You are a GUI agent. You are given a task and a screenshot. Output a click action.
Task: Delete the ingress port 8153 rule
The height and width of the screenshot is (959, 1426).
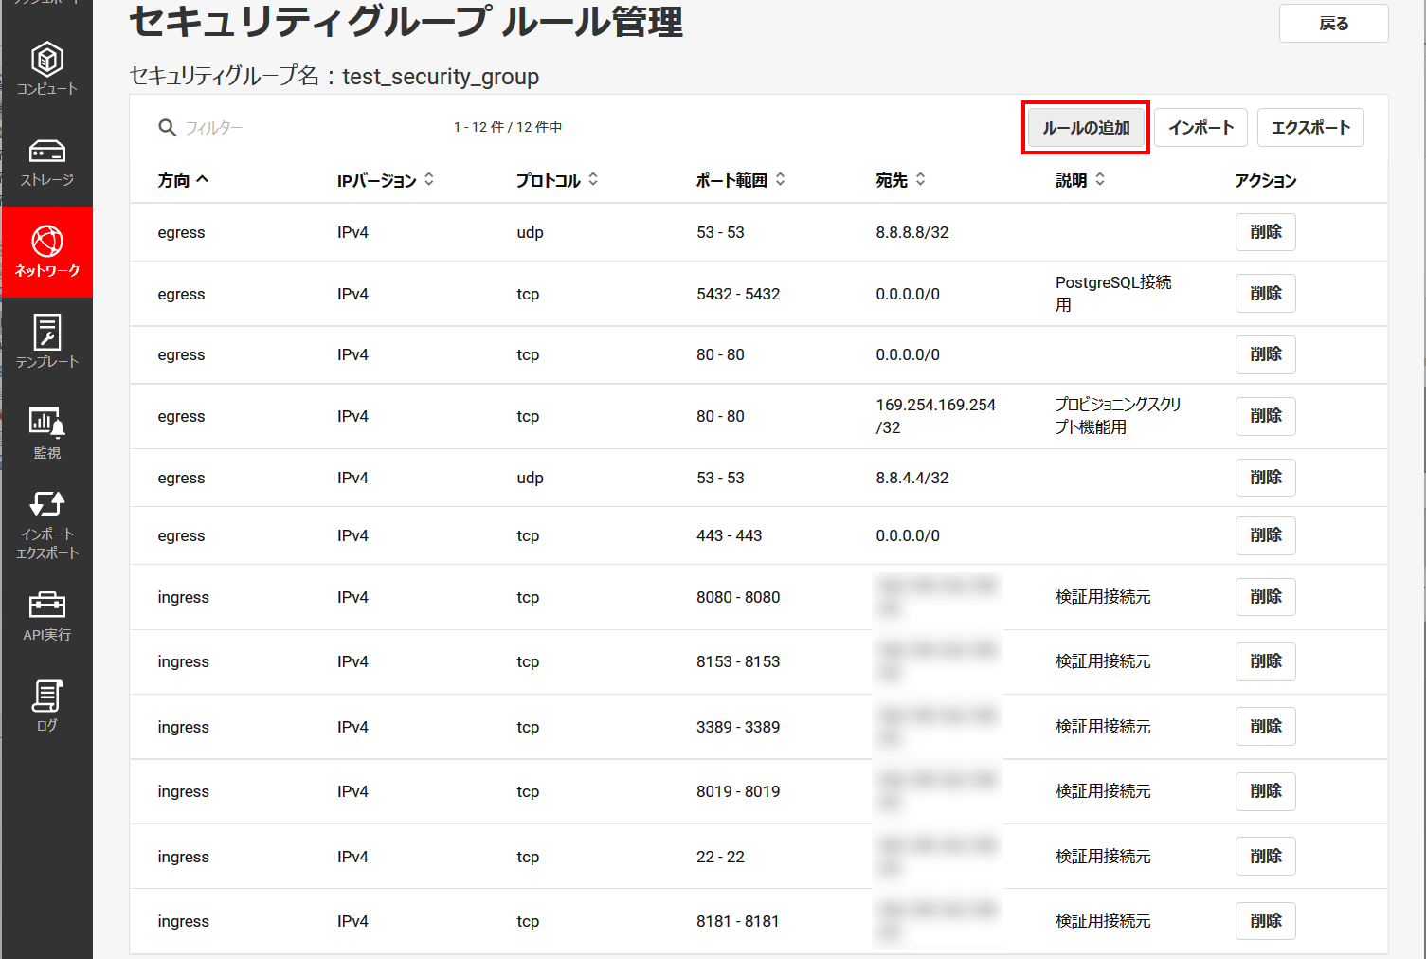[x=1266, y=661]
